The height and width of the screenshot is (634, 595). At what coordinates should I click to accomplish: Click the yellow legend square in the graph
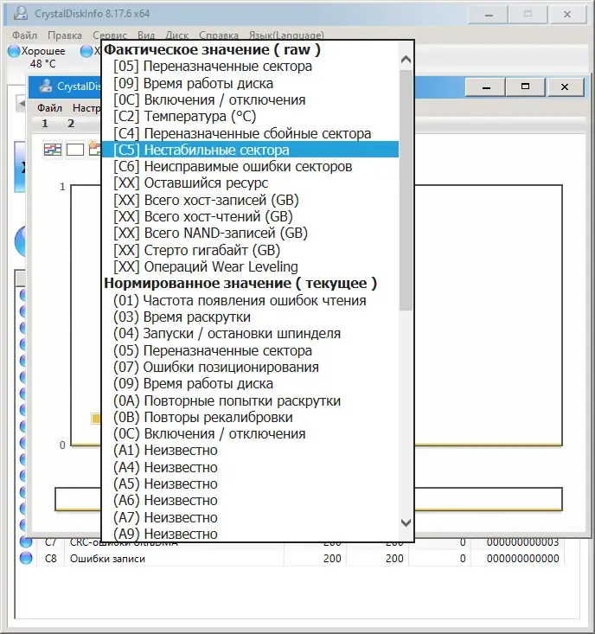96,419
